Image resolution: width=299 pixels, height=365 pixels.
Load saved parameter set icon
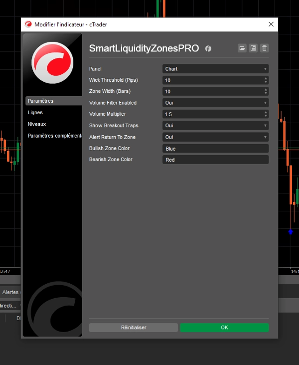click(242, 48)
